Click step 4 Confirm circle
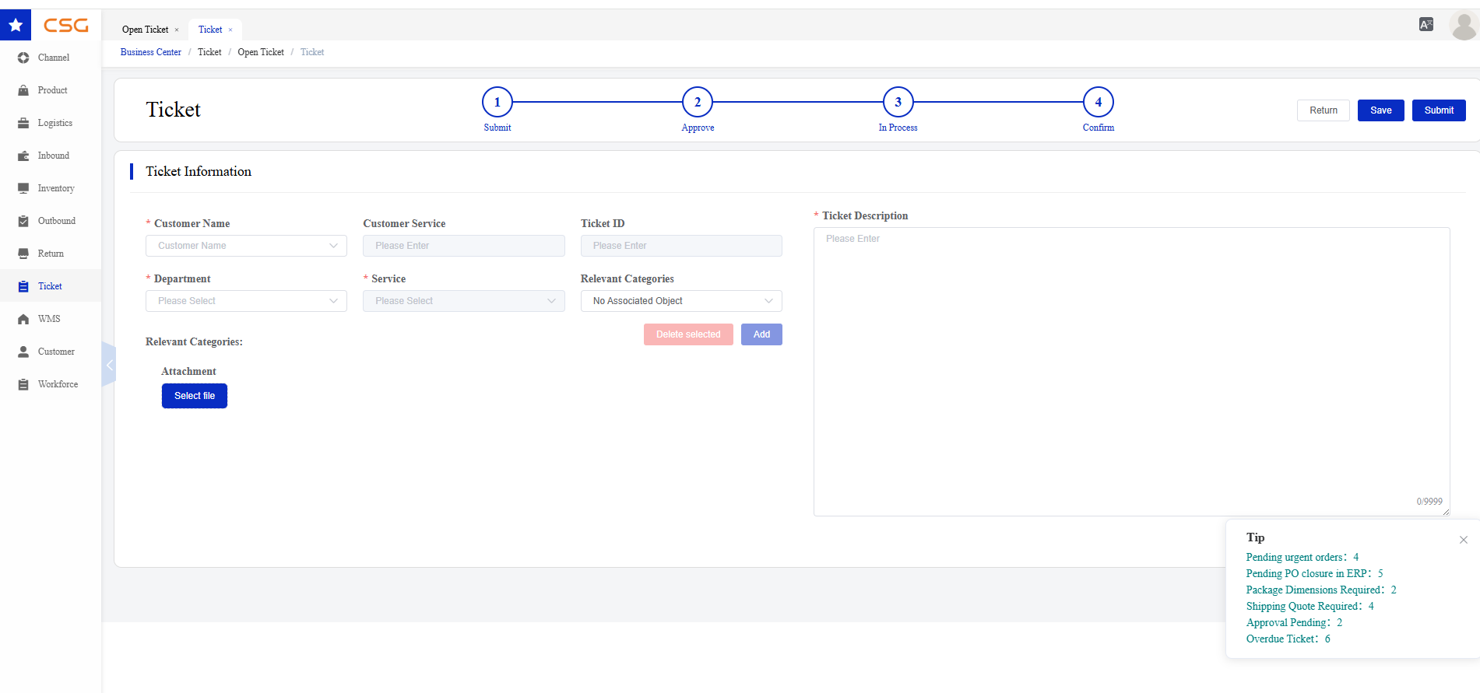1480x693 pixels. (x=1099, y=102)
